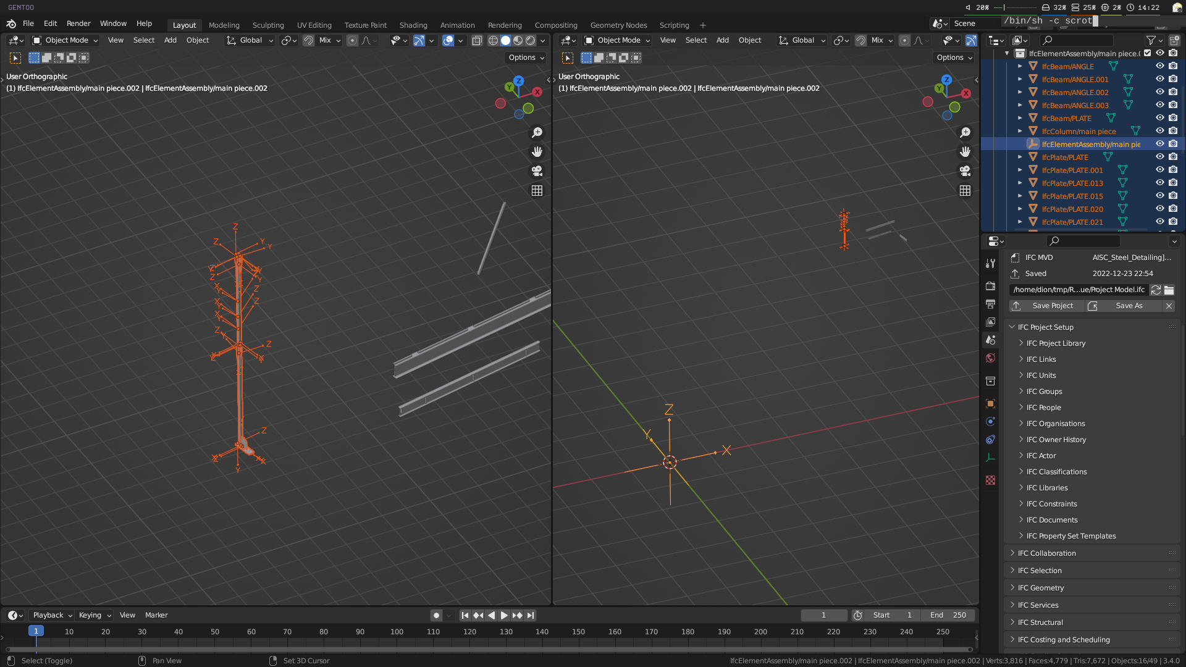Click the zoom magnifier in left viewport

(x=537, y=133)
